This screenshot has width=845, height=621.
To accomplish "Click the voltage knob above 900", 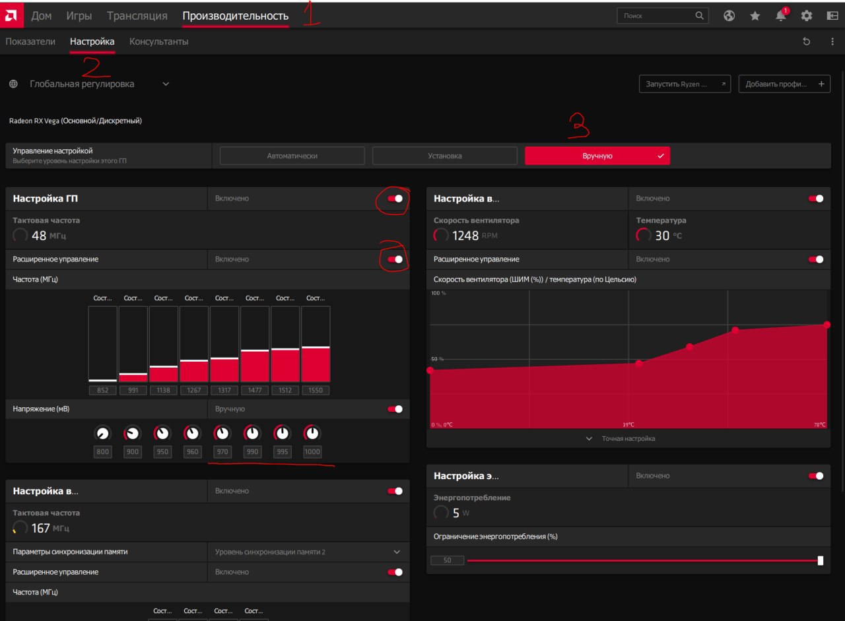I will [x=132, y=434].
